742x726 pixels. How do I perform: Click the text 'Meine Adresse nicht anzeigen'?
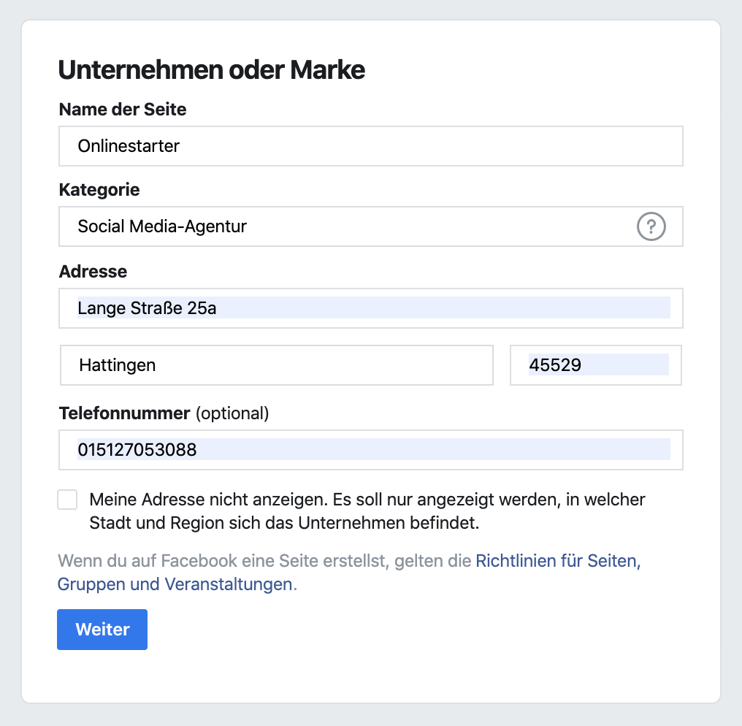coord(208,500)
